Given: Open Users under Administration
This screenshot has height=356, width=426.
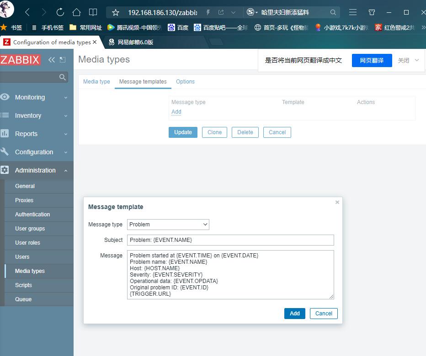Looking at the screenshot, I should 39,257.
